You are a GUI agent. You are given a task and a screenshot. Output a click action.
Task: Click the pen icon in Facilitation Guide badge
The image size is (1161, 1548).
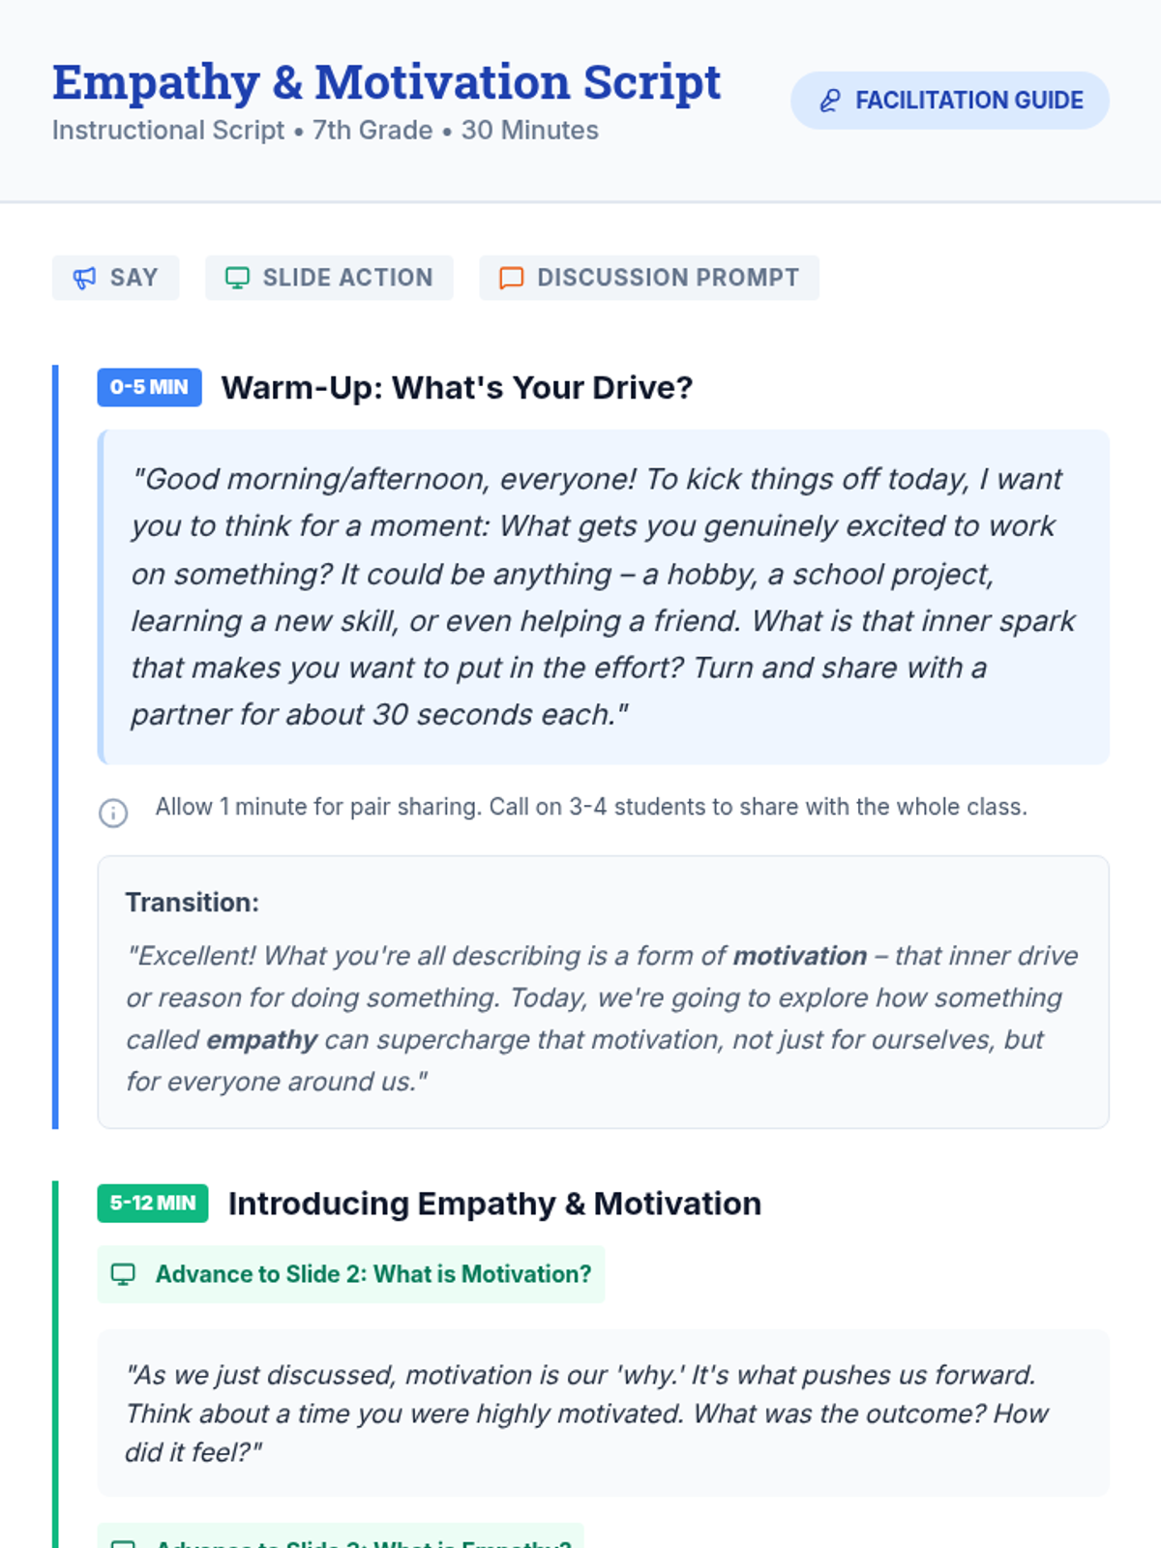[x=830, y=101]
